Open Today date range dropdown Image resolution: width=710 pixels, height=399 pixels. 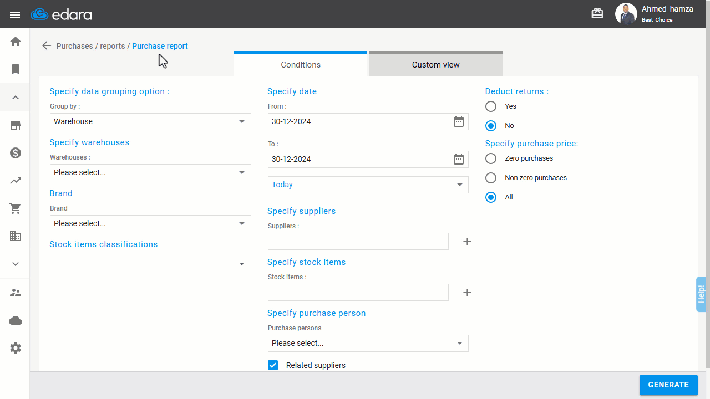coord(368,185)
